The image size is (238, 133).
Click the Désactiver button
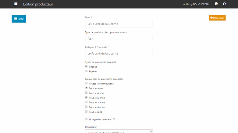click(x=217, y=18)
